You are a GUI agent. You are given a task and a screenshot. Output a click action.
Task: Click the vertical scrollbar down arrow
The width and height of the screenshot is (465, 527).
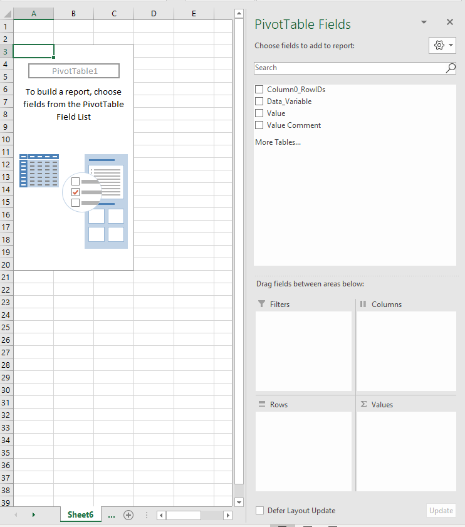[238, 502]
